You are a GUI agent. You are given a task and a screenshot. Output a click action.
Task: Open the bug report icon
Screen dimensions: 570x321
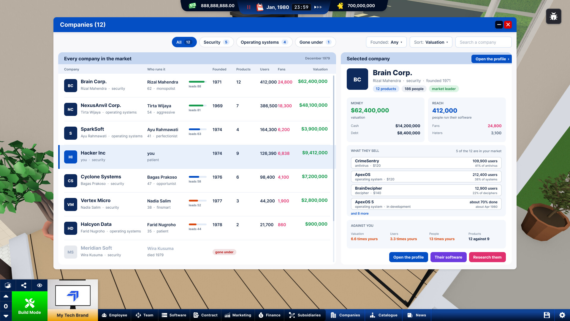pyautogui.click(x=553, y=16)
